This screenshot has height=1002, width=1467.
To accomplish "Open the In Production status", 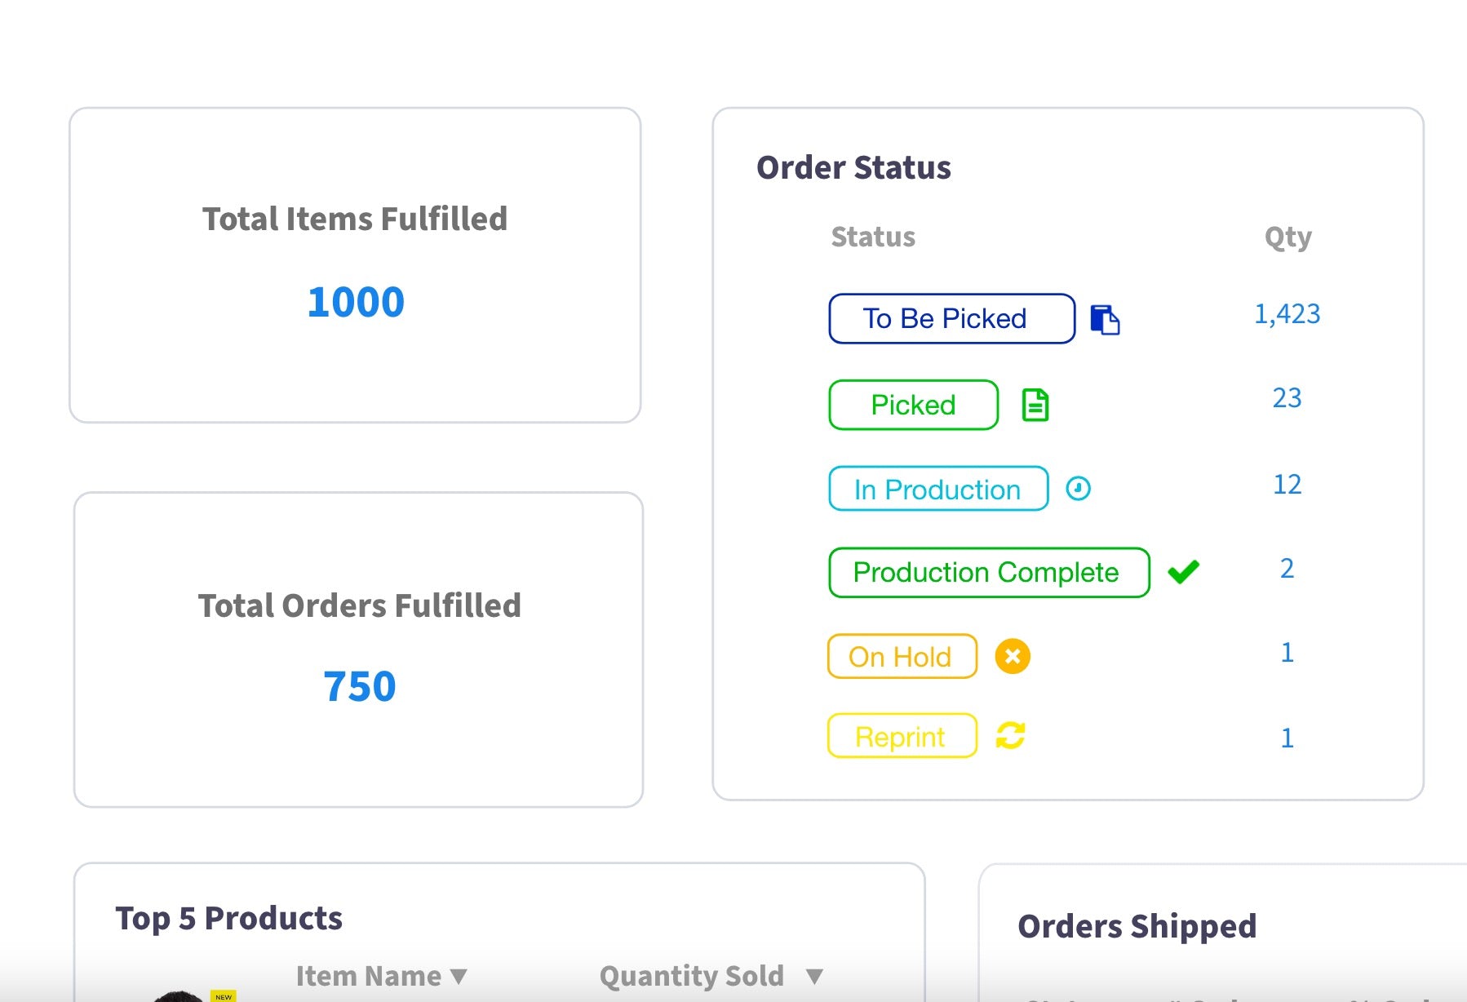I will pos(938,489).
